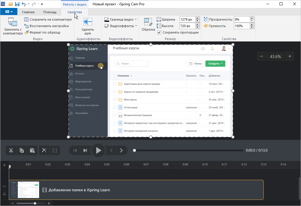Image resolution: width=301 pixels, height=206 pixels.
Task: Open the blue File menu button
Action: 9,12
